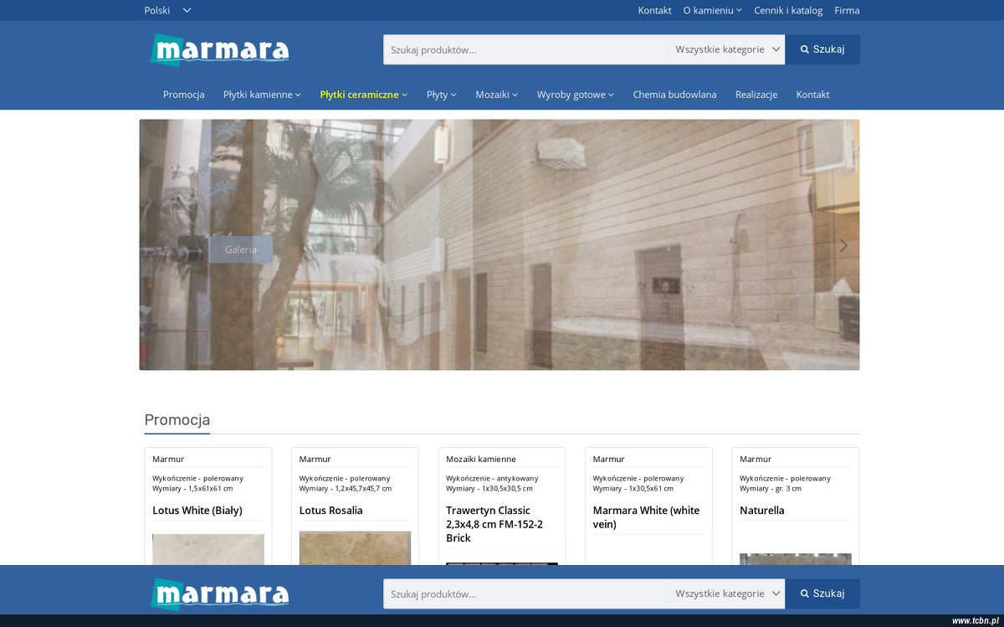This screenshot has height=627, width=1004.
Task: Focus search field in the sticky bottom bar
Action: pyautogui.click(x=526, y=594)
